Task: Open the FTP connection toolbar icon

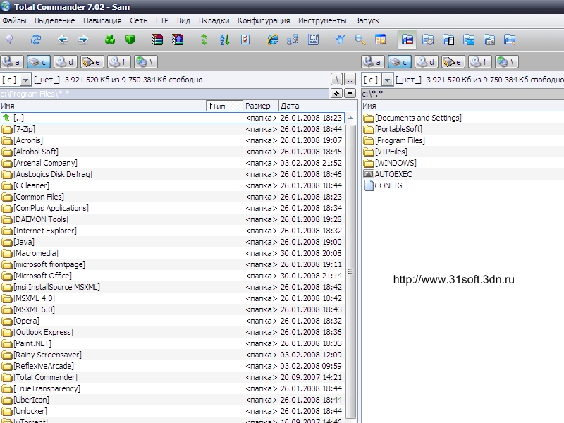Action: click(313, 39)
